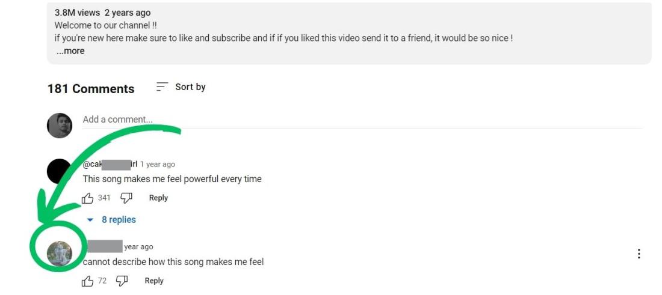Screen dimensions: 662x295
Task: Reply to the comment with 72 likes
Action: [x=154, y=281]
